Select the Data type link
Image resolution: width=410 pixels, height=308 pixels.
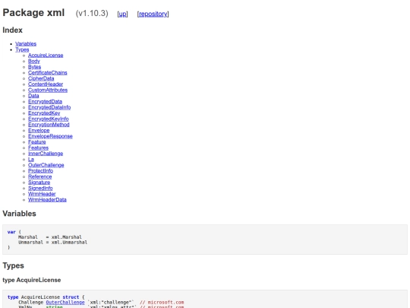[x=33, y=96]
